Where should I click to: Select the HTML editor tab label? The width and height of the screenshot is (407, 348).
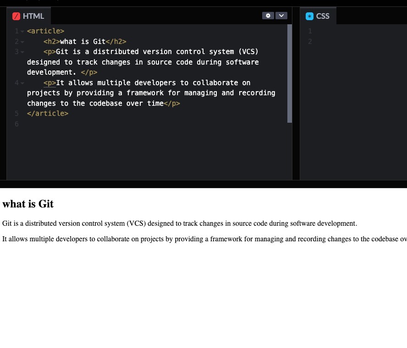coord(33,16)
